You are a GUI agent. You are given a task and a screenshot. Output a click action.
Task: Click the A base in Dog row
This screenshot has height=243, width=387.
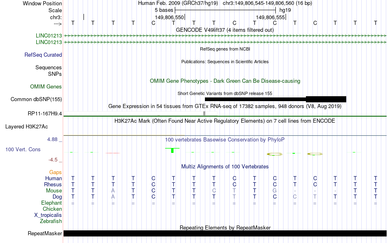click(113, 197)
